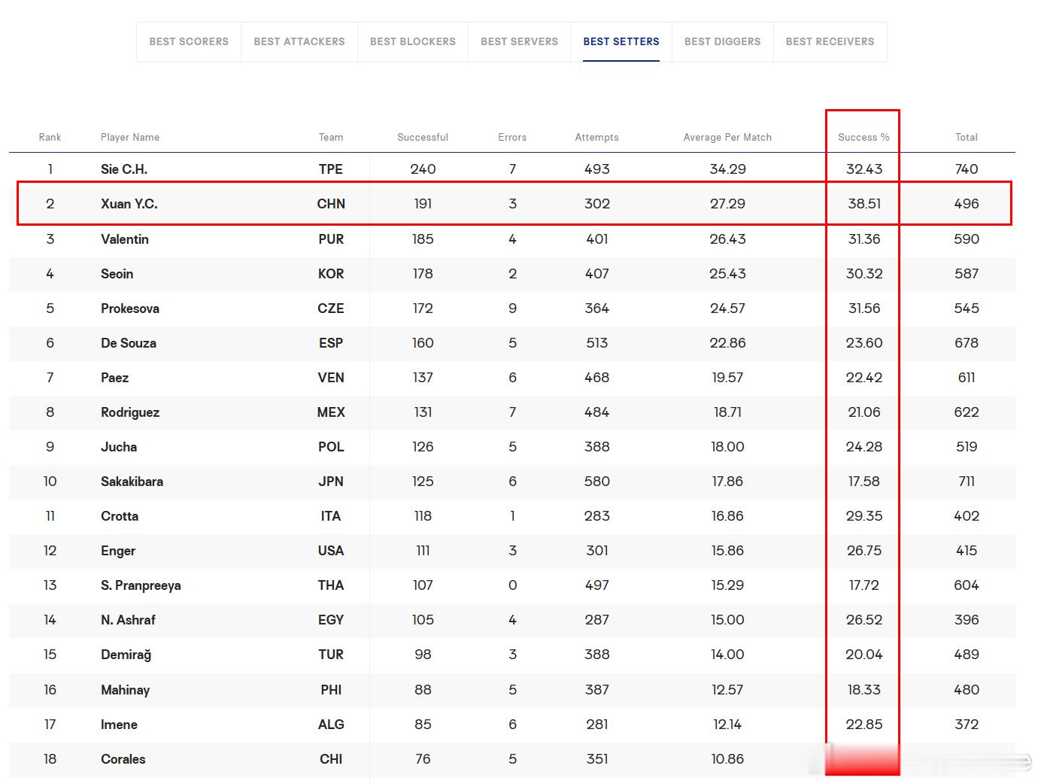The height and width of the screenshot is (784, 1041).
Task: Click player name Paez
Action: pyautogui.click(x=114, y=378)
